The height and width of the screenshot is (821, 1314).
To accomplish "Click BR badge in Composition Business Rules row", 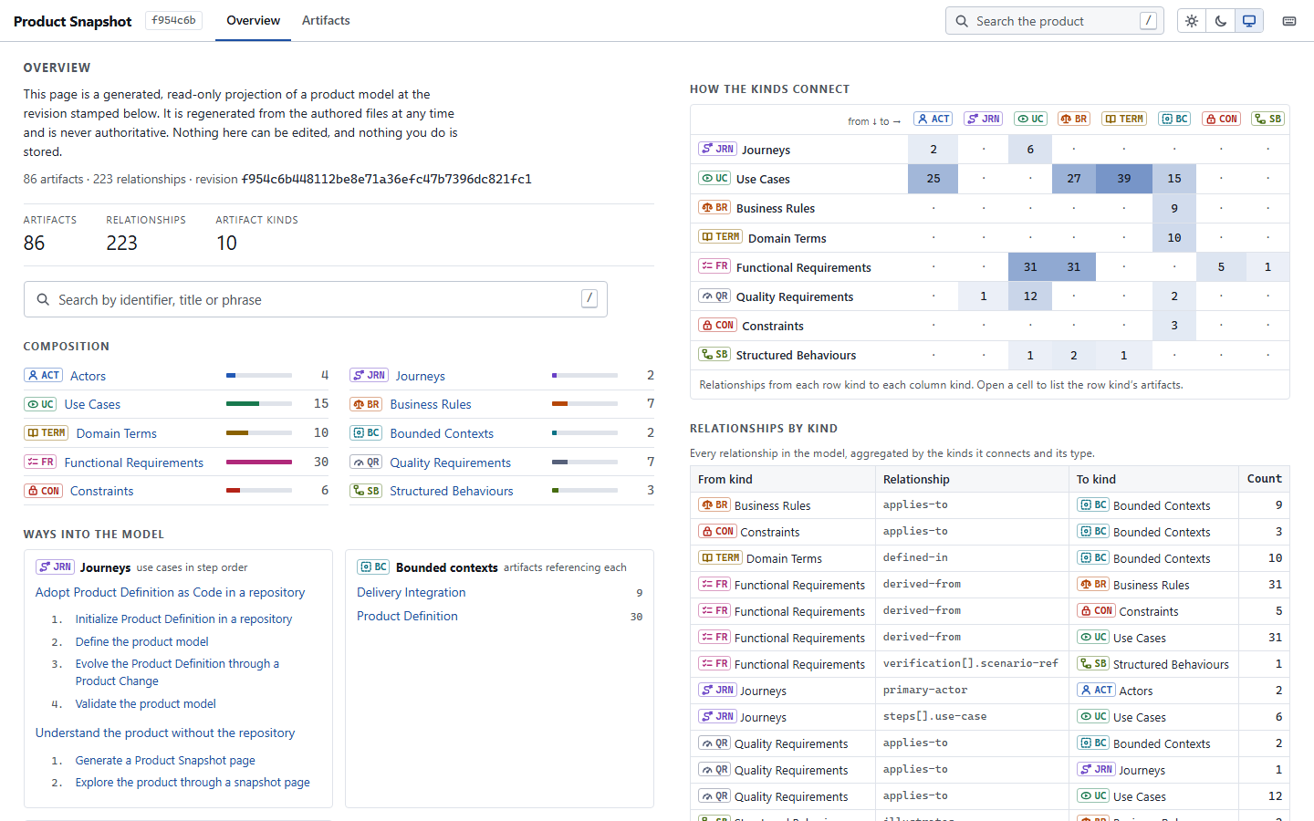I will pos(367,404).
